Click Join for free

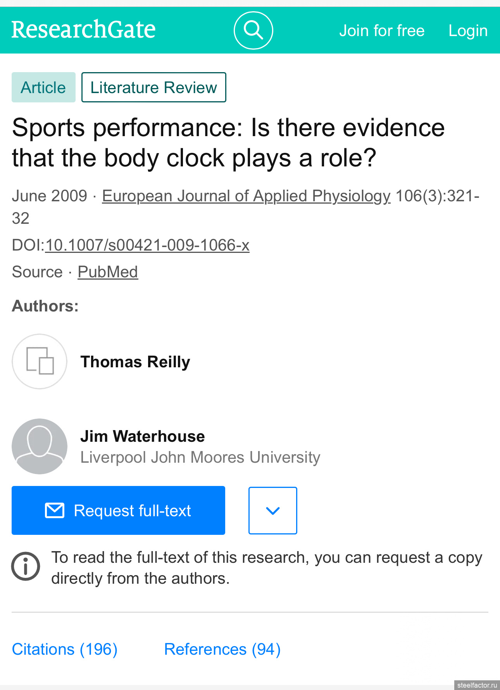pyautogui.click(x=382, y=31)
